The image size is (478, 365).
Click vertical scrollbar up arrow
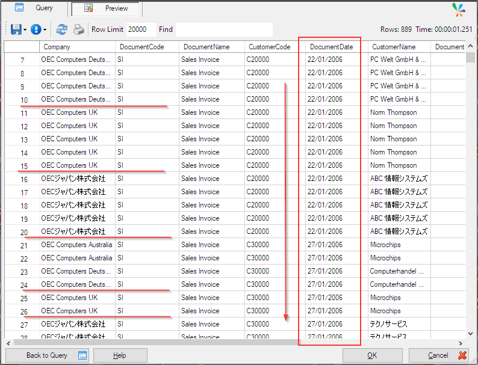pos(470,46)
